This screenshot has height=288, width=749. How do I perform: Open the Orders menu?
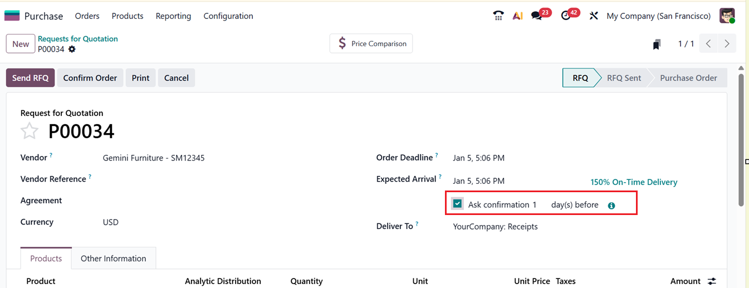pos(87,16)
